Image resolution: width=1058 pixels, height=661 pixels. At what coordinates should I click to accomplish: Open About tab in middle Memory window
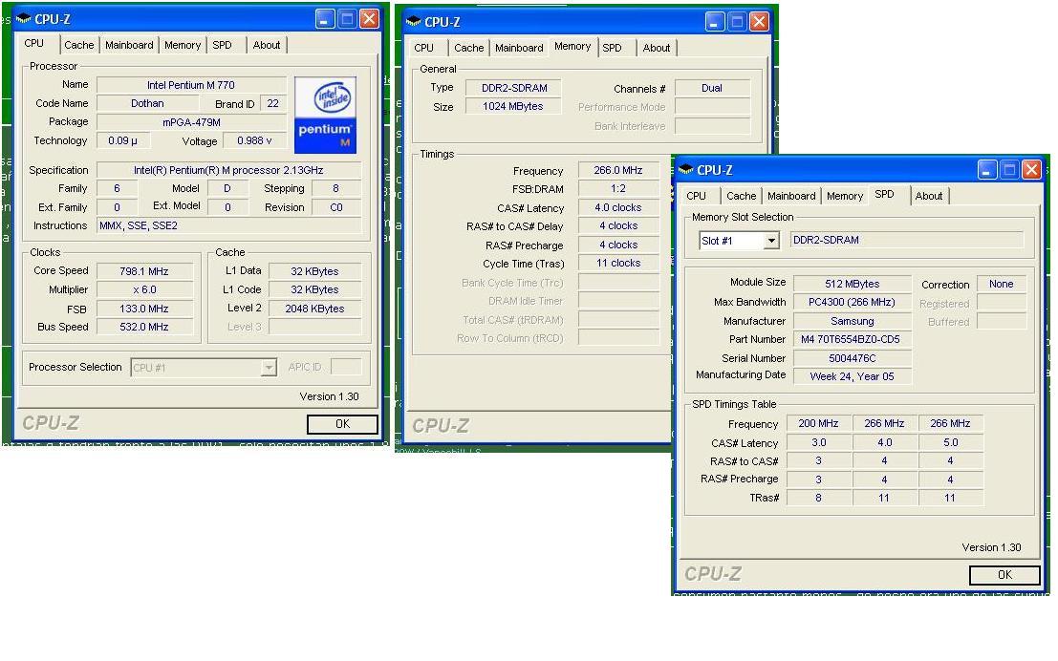click(x=657, y=48)
